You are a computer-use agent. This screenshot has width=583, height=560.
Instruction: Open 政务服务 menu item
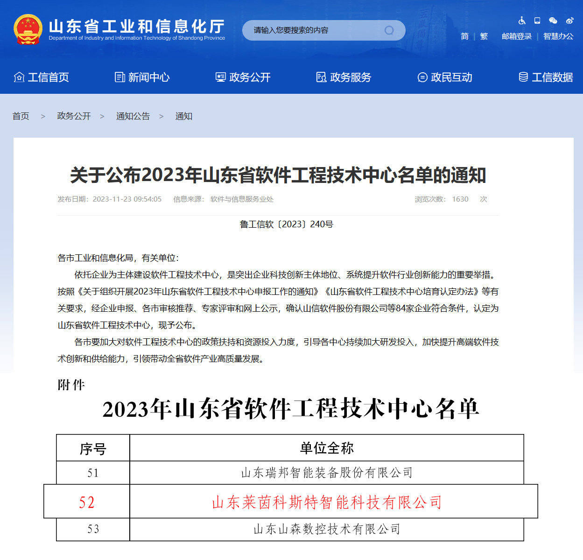point(344,77)
